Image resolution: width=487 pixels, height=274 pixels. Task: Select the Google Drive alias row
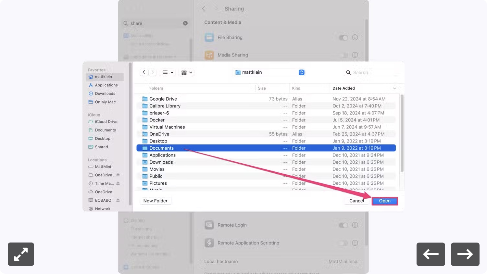[x=266, y=99]
